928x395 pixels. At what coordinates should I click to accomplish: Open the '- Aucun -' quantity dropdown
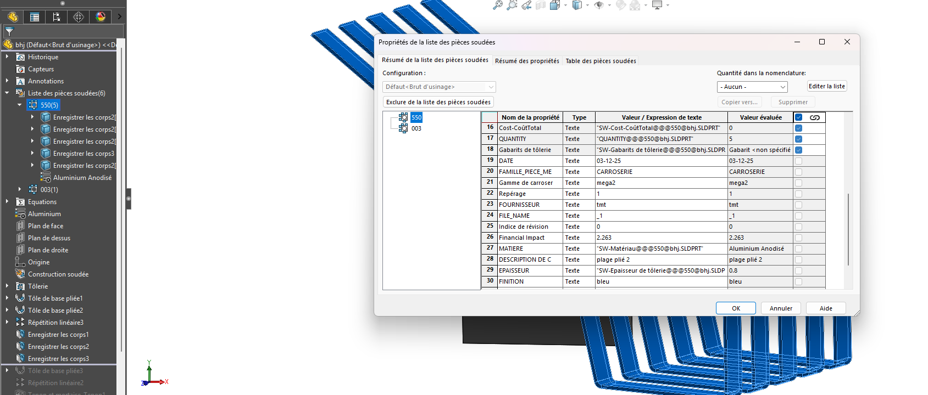752,87
